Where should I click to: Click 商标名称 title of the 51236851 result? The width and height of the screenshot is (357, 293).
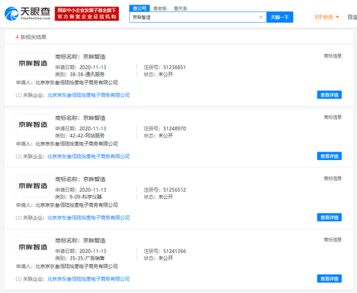(x=80, y=56)
